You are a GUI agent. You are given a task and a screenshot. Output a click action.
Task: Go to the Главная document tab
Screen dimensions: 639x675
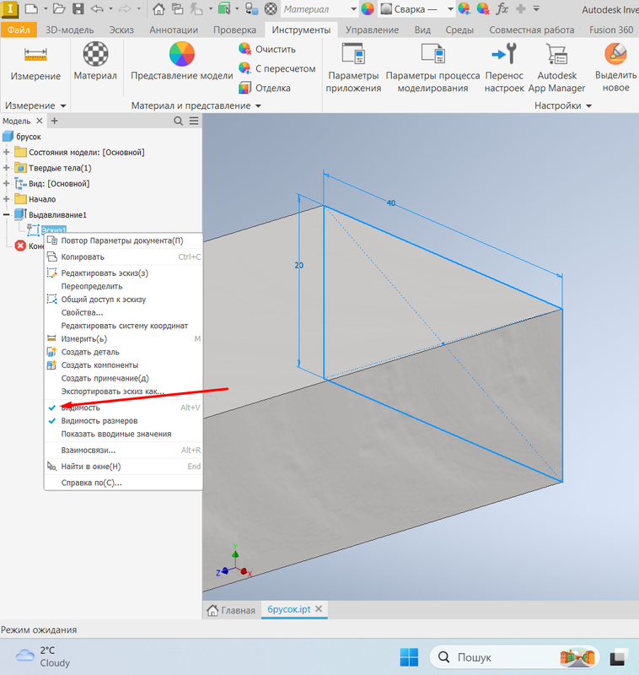[x=231, y=610]
